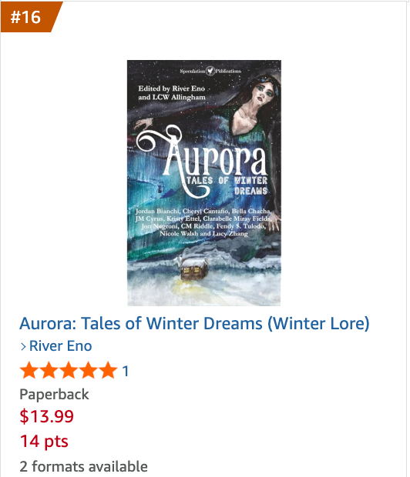
Task: Click the third orange rating star
Action: (69, 370)
